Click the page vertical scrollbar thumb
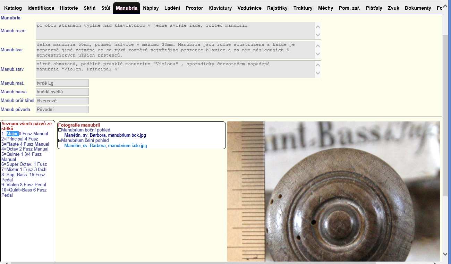 (x=446, y=115)
